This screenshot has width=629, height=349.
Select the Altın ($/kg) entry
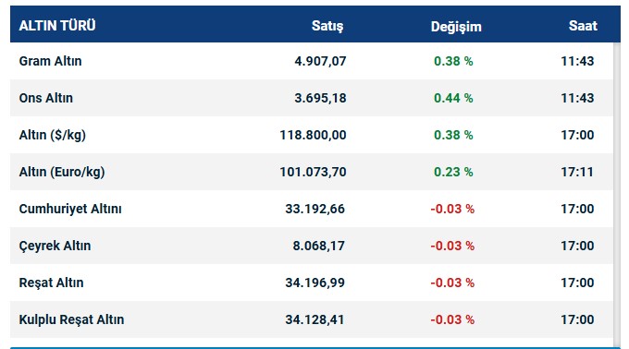click(52, 135)
